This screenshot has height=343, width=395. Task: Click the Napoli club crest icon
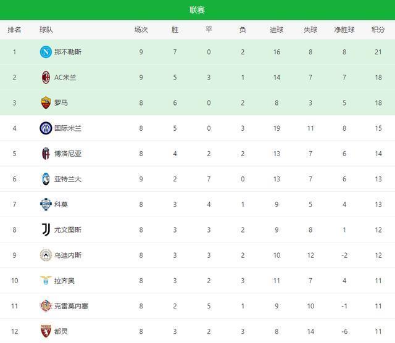click(46, 52)
